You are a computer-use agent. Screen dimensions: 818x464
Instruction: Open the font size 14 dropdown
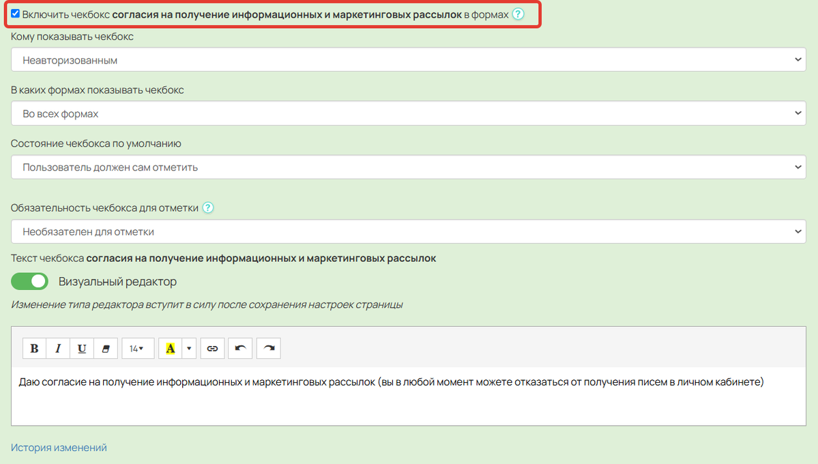point(138,348)
